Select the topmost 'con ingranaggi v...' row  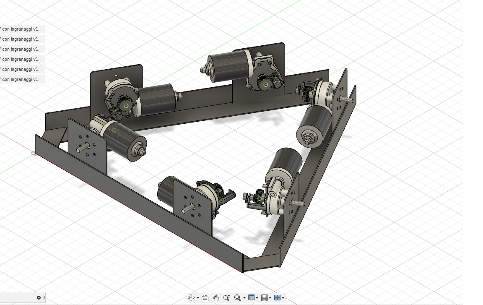22,29
